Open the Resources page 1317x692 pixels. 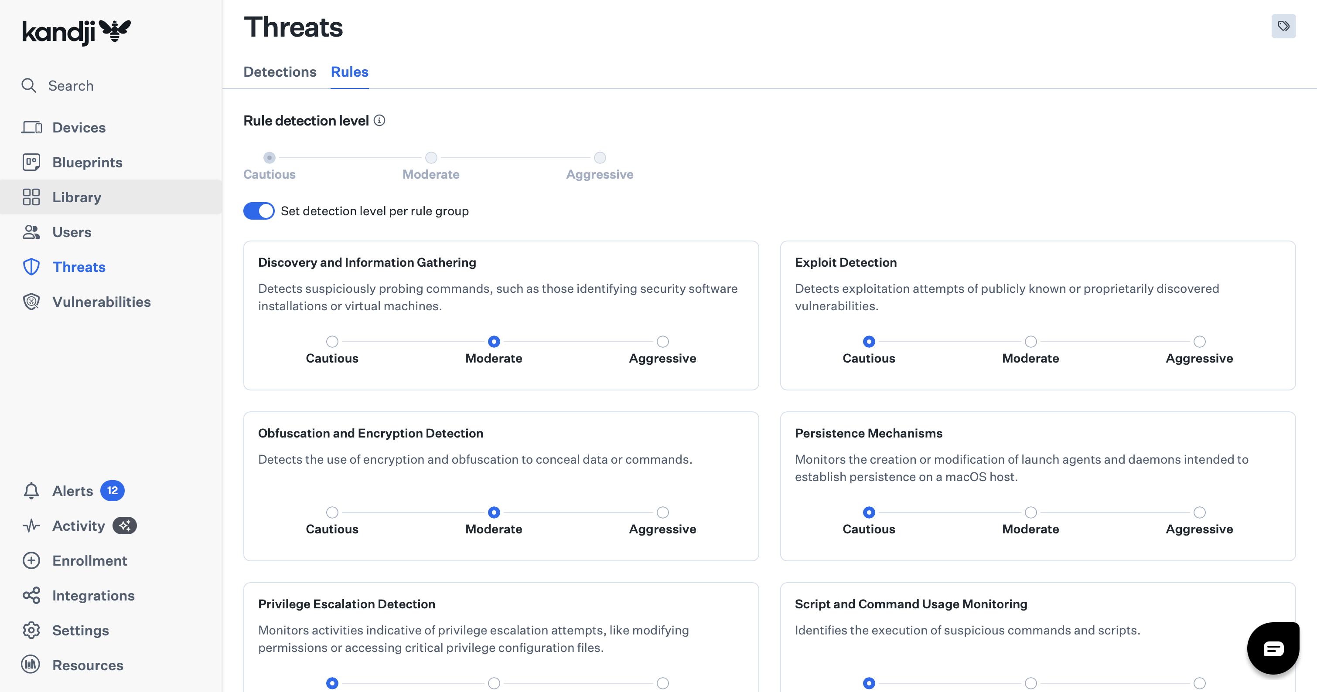pos(87,665)
